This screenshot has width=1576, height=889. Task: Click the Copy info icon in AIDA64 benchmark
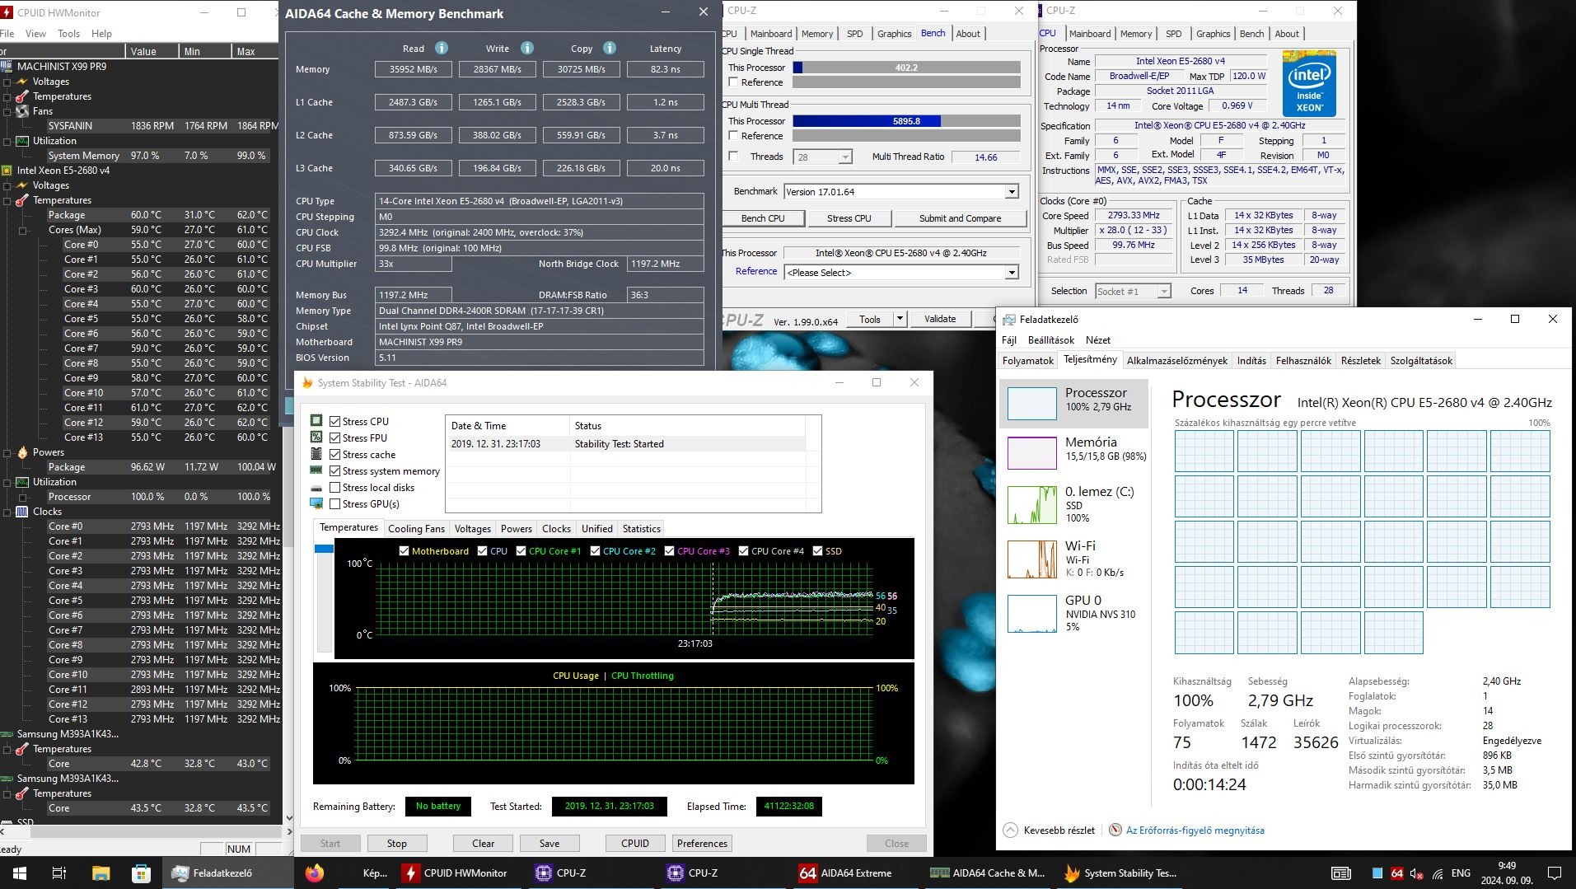[x=609, y=49]
